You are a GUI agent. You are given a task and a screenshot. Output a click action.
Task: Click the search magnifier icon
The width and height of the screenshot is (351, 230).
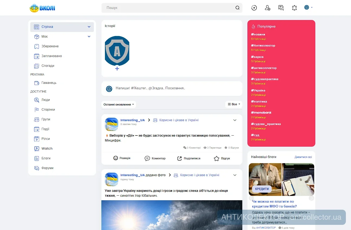click(x=237, y=8)
